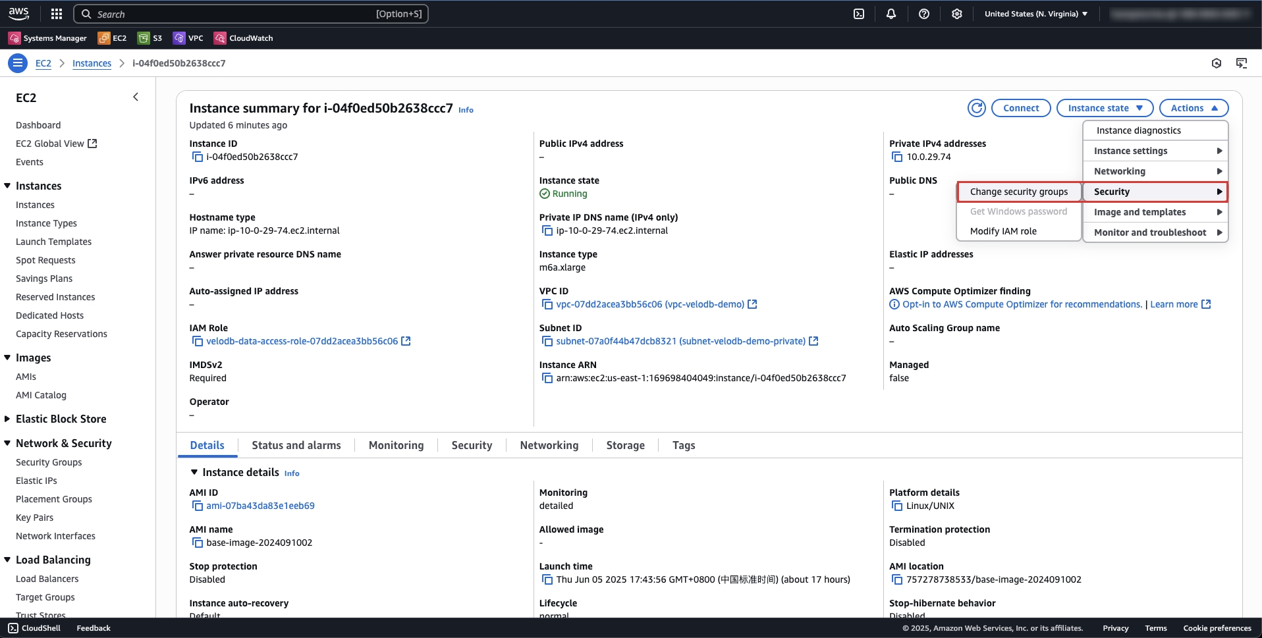Switch to the Status and alarms tab

tap(296, 445)
